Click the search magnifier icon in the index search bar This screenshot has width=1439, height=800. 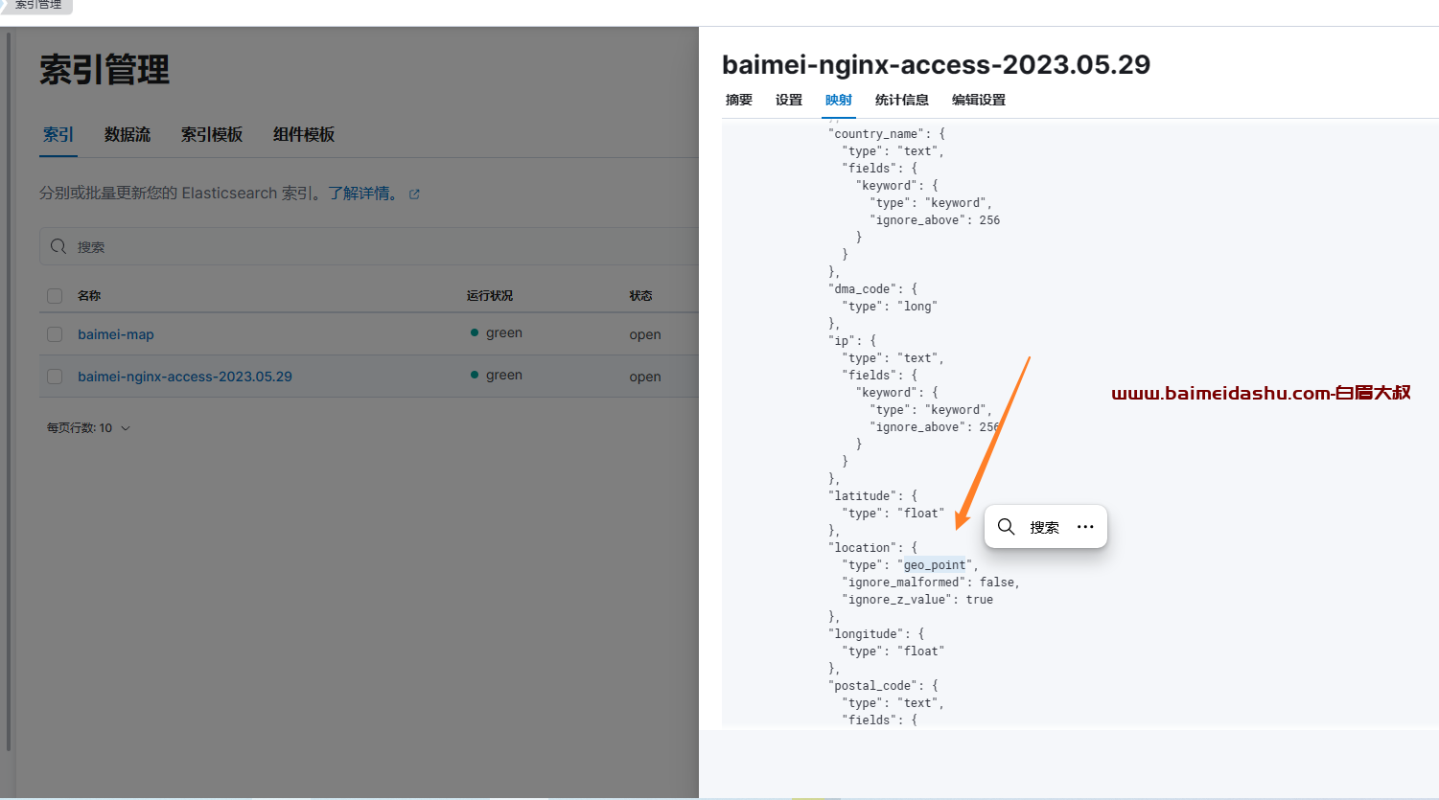(58, 246)
